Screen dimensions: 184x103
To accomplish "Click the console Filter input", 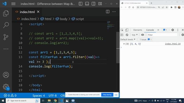I will [162, 35].
